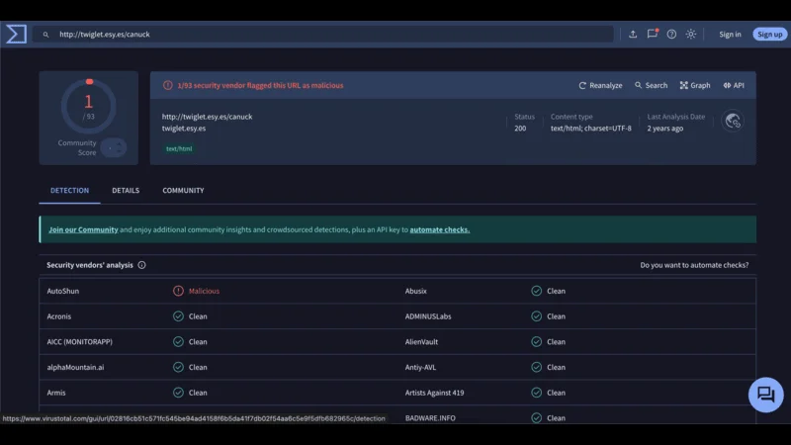Click the globe icon beside analysis date
Viewport: 791px width, 445px height.
pyautogui.click(x=733, y=121)
